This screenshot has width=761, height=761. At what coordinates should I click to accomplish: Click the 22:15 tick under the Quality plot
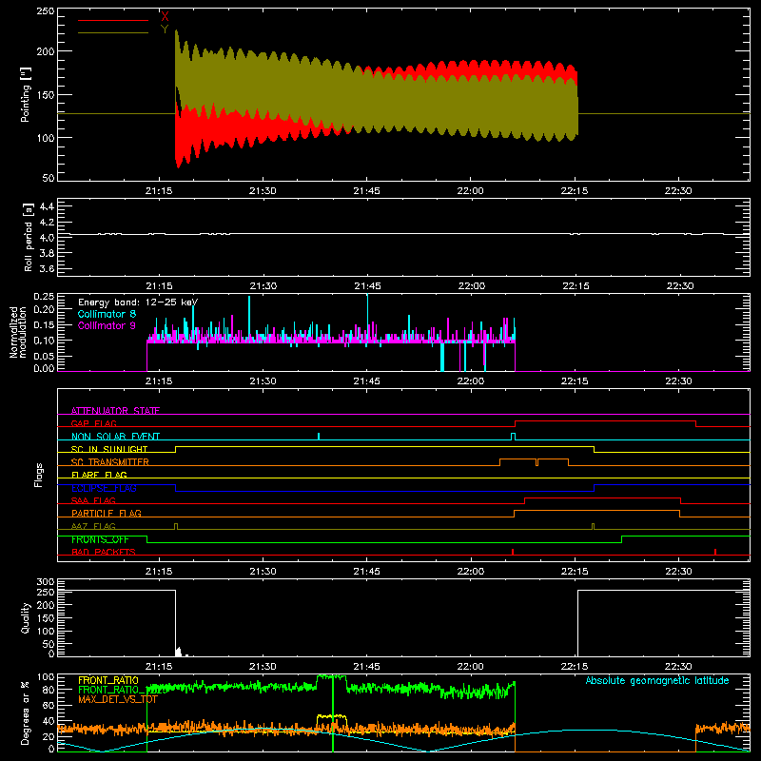(x=575, y=667)
